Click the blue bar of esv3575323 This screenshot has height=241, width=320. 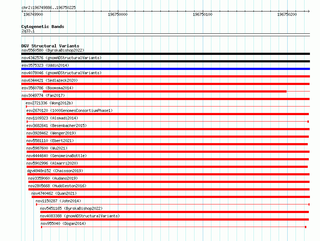(165, 69)
